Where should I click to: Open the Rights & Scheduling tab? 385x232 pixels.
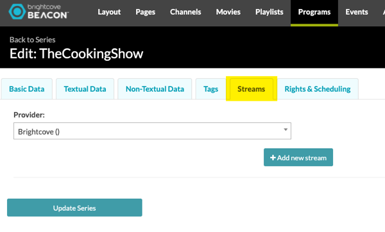318,89
